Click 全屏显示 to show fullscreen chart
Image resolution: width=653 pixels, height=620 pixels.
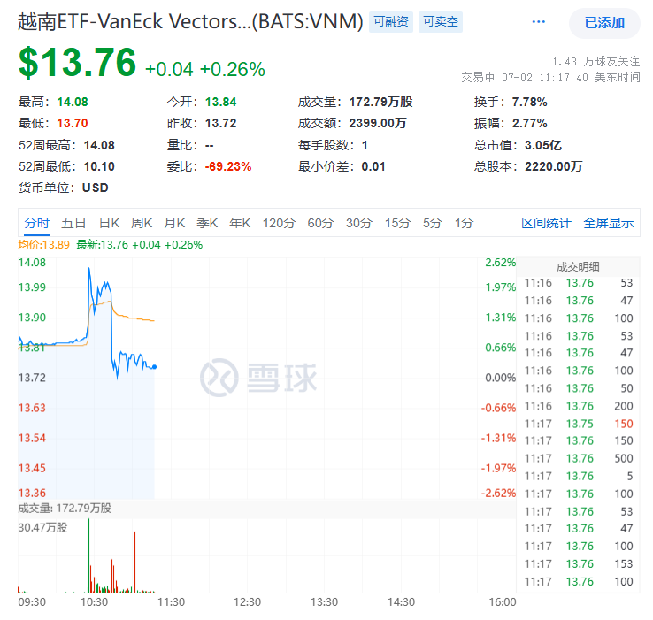[609, 223]
